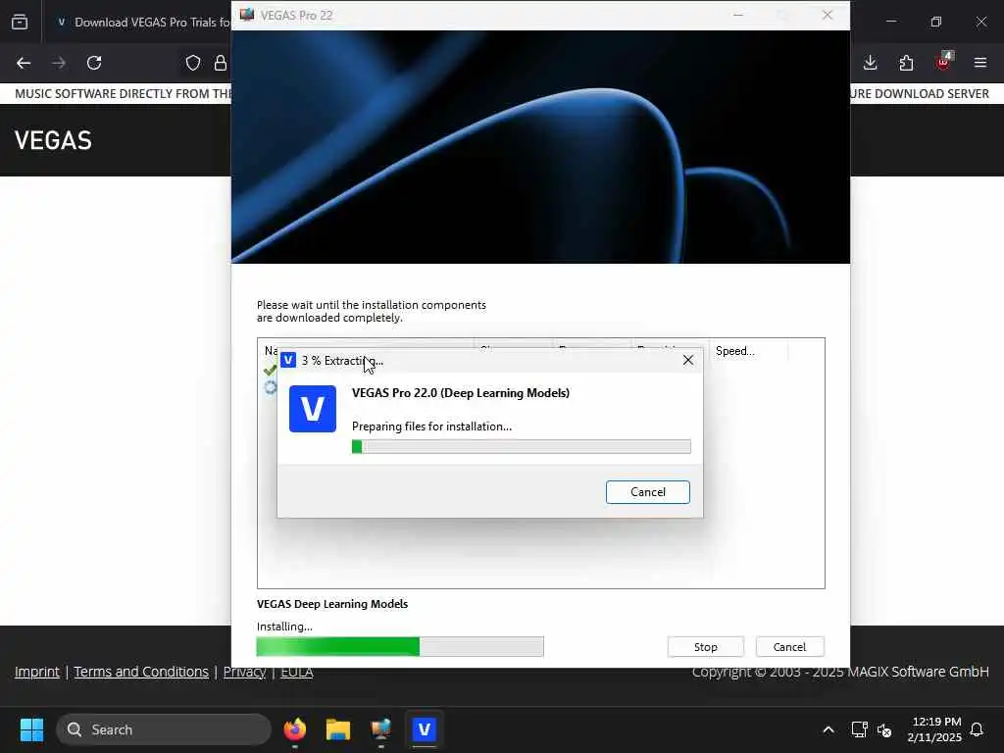Click the site lock icon in Firefox
Image resolution: width=1004 pixels, height=753 pixels.
point(221,63)
